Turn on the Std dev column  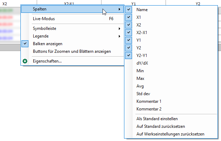pyautogui.click(x=143, y=93)
